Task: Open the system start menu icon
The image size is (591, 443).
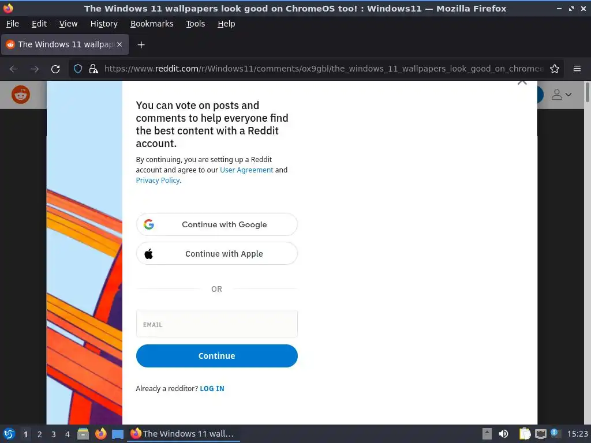Action: 9,434
